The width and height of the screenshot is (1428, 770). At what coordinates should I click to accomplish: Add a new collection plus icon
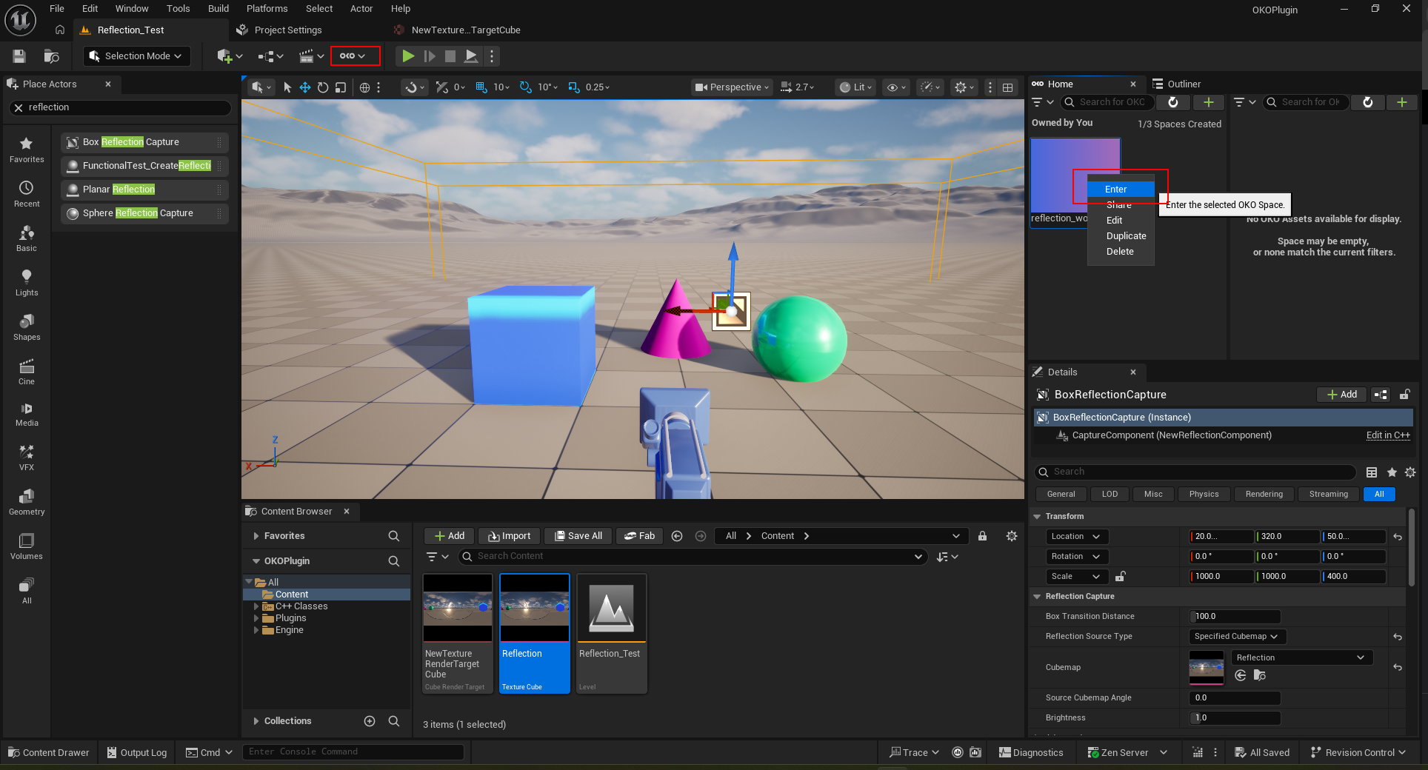tap(370, 721)
